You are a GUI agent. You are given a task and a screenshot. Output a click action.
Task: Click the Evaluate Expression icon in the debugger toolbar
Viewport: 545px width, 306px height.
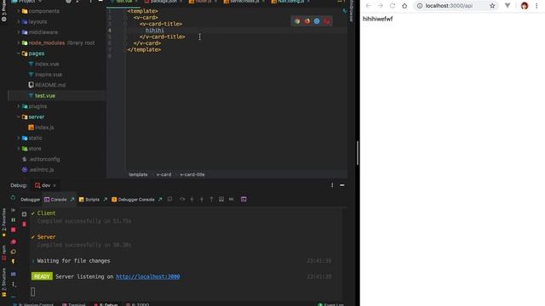[x=221, y=199]
